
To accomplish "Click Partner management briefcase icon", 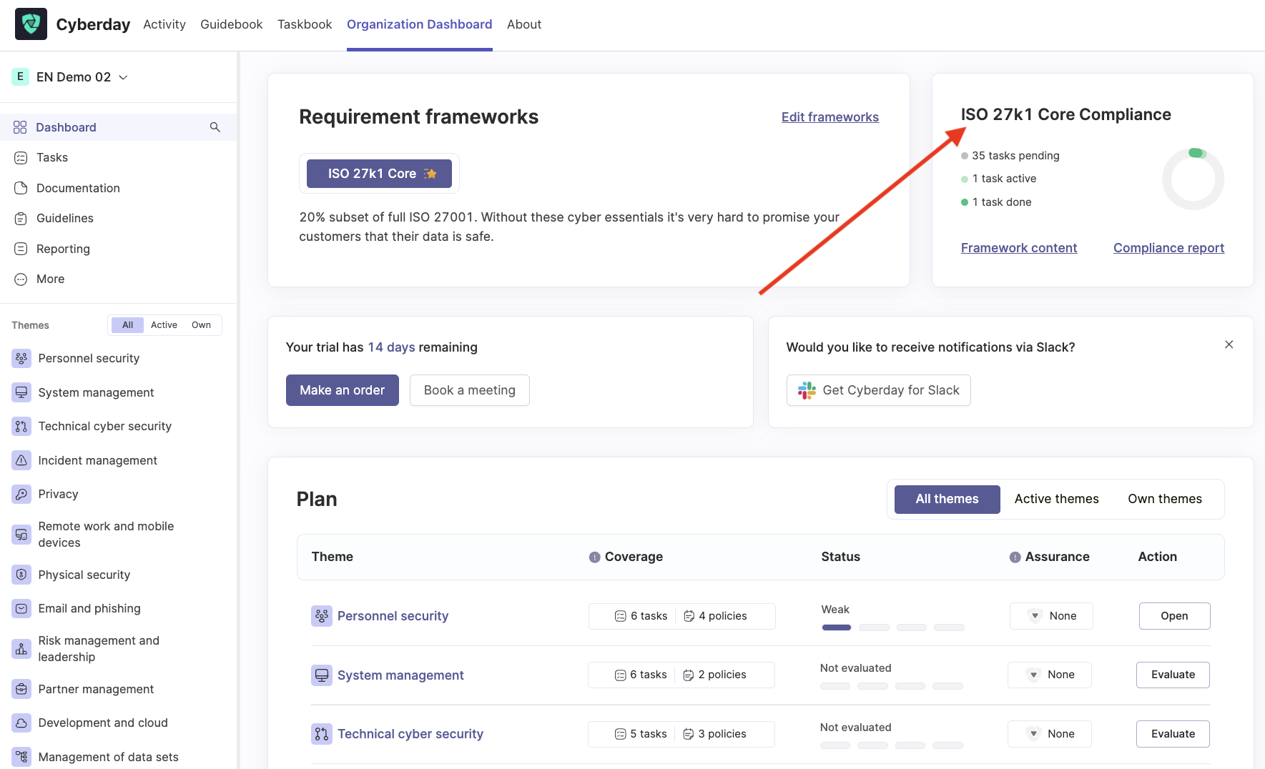I will (x=21, y=689).
